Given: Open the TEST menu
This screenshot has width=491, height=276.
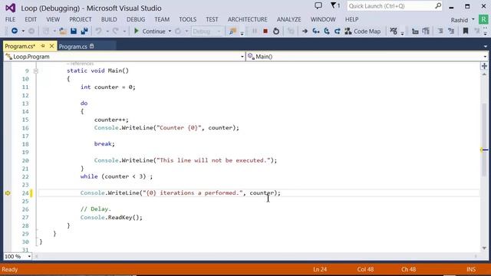Looking at the screenshot, I should pyautogui.click(x=212, y=19).
